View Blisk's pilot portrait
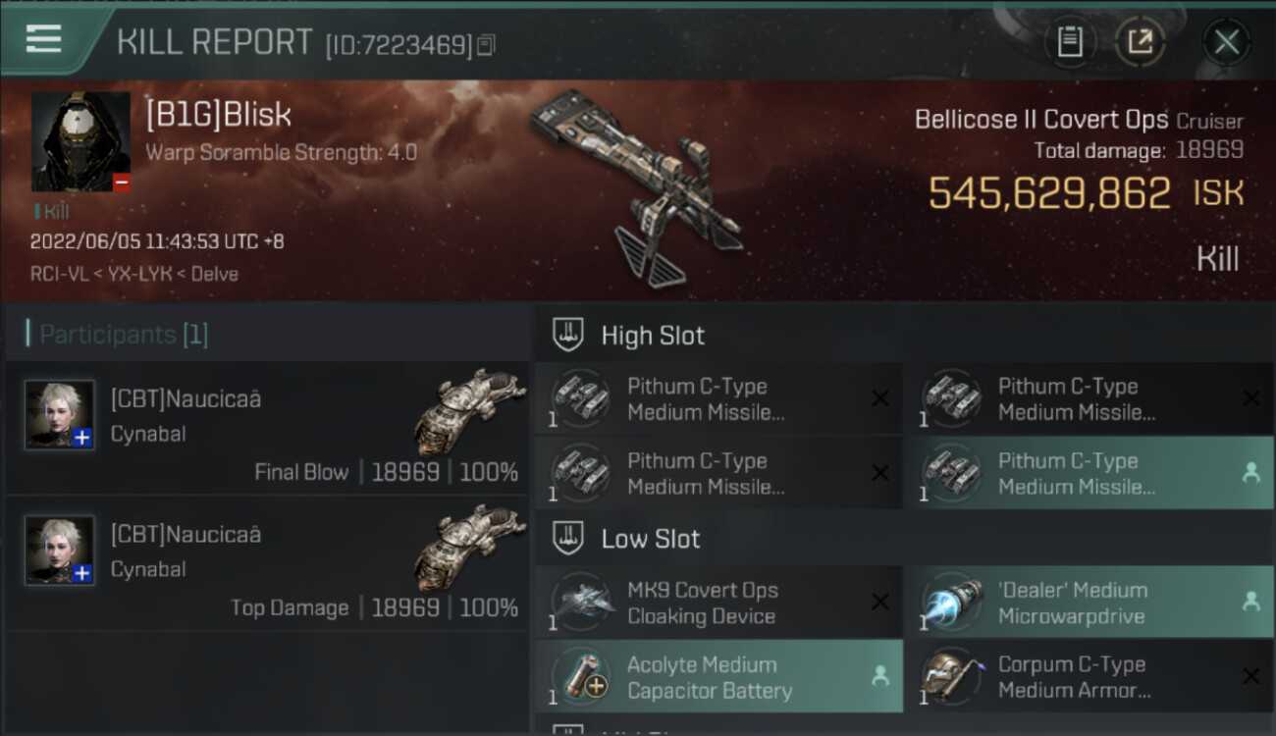 [80, 141]
